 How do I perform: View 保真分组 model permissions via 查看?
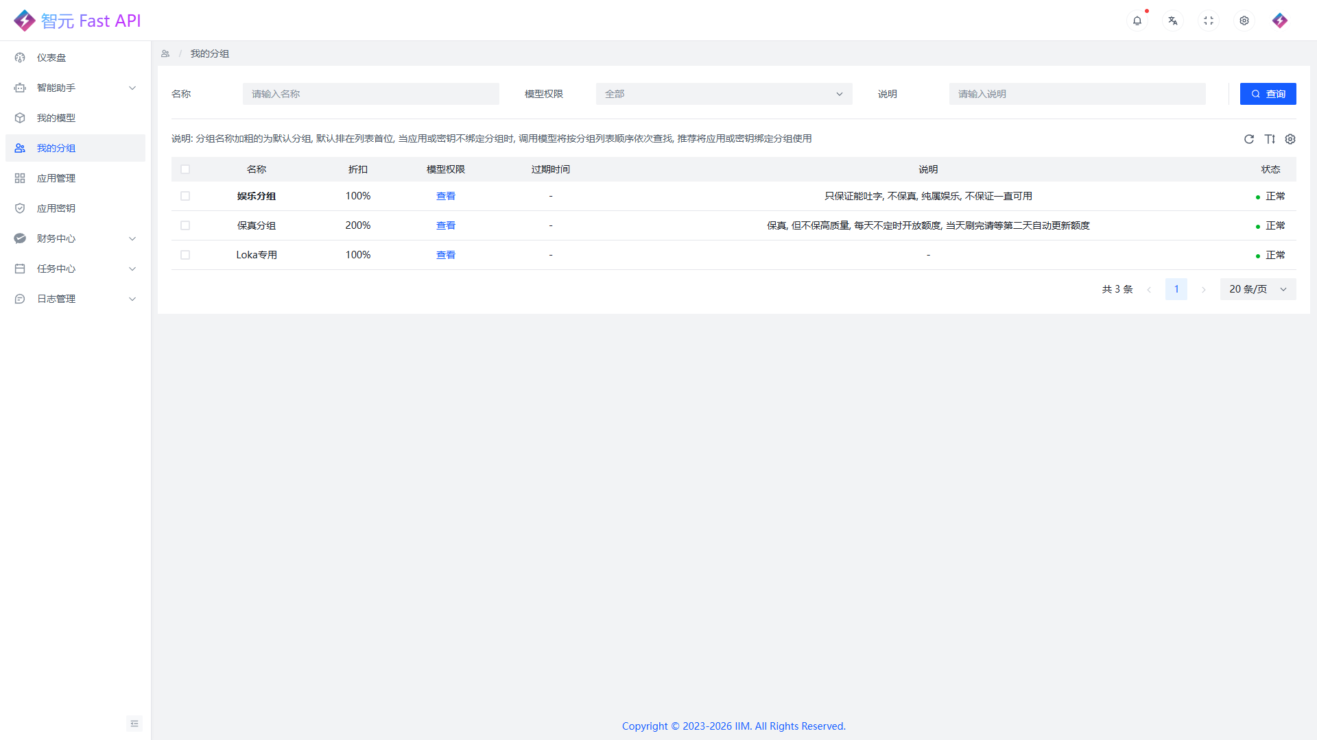coord(445,225)
